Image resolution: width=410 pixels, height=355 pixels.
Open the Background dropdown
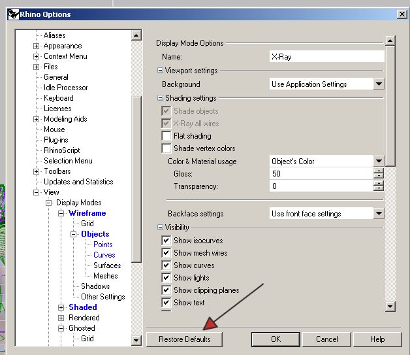click(379, 84)
